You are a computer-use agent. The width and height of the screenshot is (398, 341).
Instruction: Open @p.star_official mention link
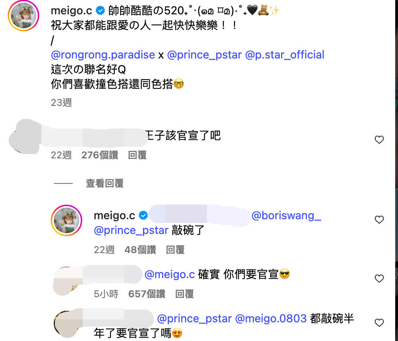pyautogui.click(x=285, y=55)
